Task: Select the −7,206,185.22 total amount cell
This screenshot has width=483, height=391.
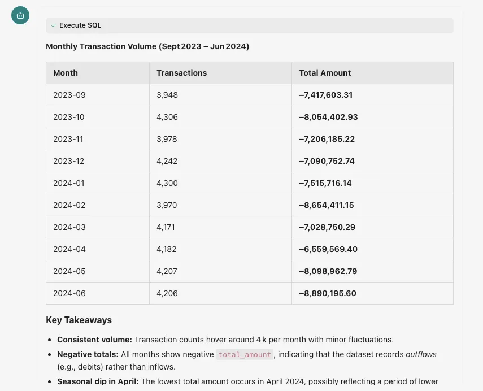Action: 327,139
